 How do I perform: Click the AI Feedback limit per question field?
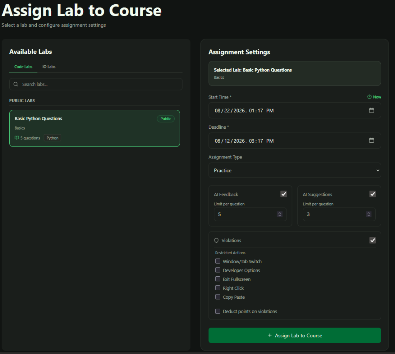tap(250, 214)
